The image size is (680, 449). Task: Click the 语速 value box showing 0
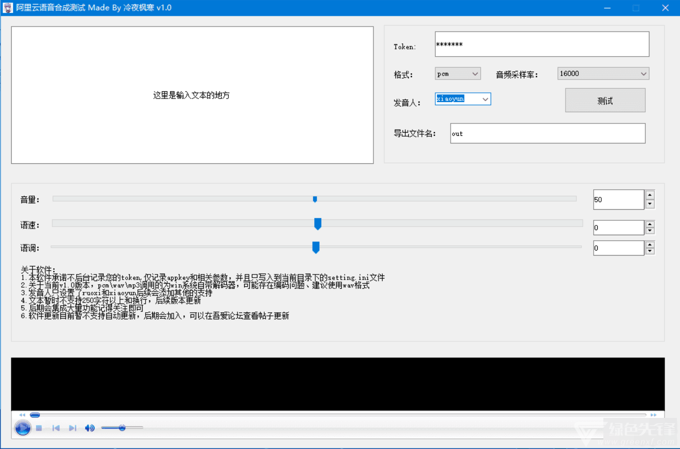coord(618,228)
